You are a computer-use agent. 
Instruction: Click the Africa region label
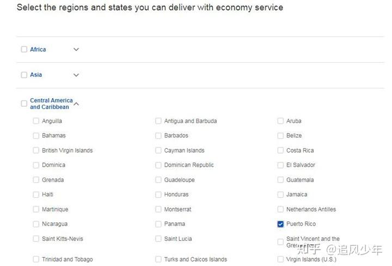pyautogui.click(x=38, y=50)
